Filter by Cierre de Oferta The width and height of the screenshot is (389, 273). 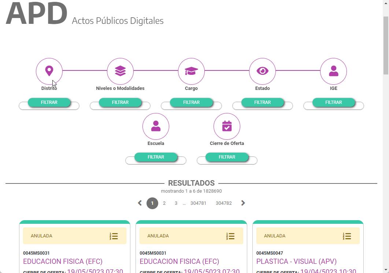227,157
